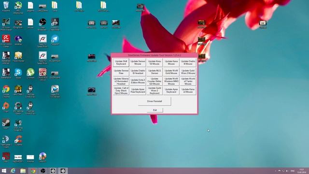Click the Update MLG Sensei button

coord(154,72)
